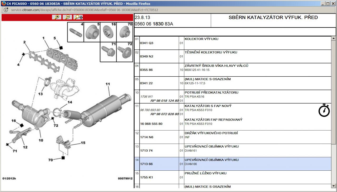The image size is (337, 192).
Task: Minimize the Firefox window
Action: (323, 3)
